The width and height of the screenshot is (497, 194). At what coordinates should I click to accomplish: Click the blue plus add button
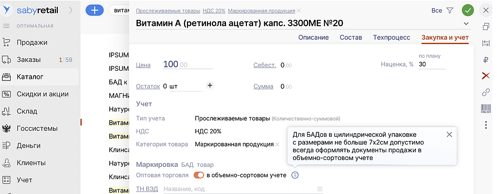[x=94, y=10]
